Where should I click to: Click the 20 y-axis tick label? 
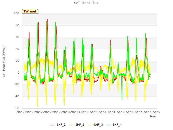[17, 61]
